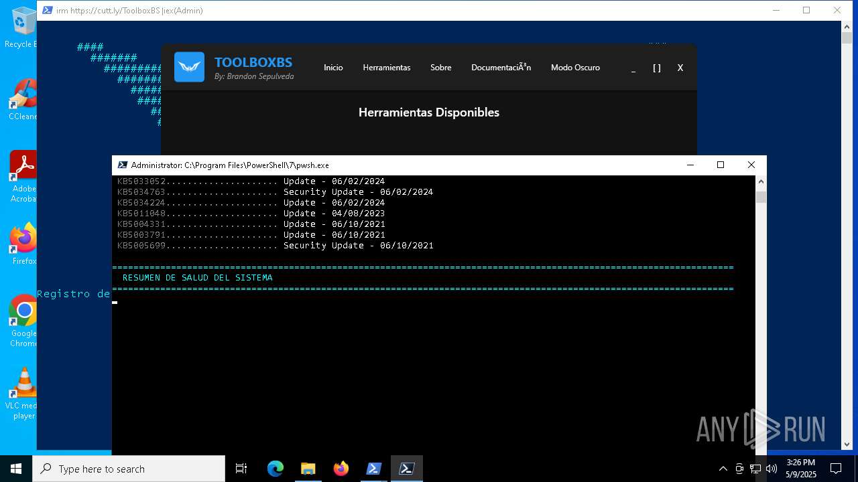Image resolution: width=858 pixels, height=482 pixels.
Task: Open the Herramientas menu item
Action: 387,68
